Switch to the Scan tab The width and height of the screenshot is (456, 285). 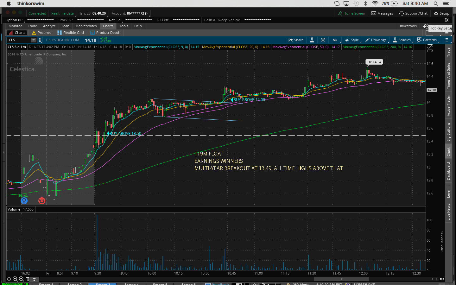tap(66, 26)
